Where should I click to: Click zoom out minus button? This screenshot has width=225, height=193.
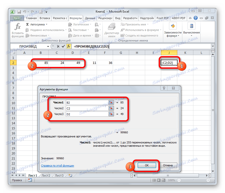click(179, 180)
